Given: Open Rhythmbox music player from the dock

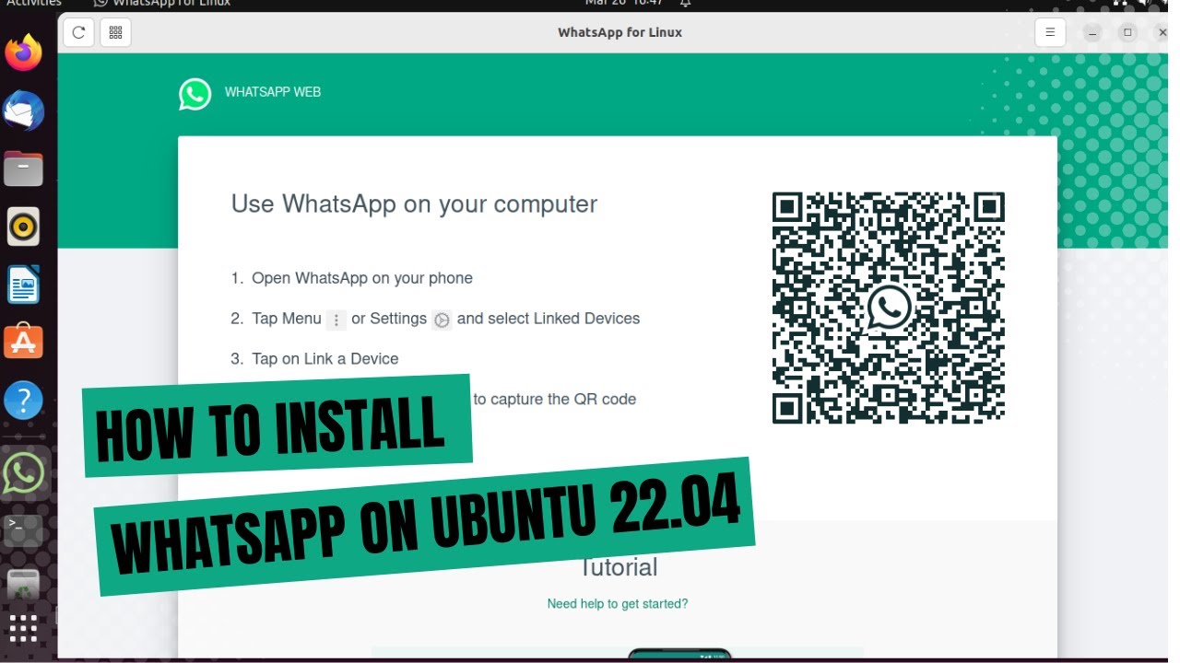Looking at the screenshot, I should 24,227.
